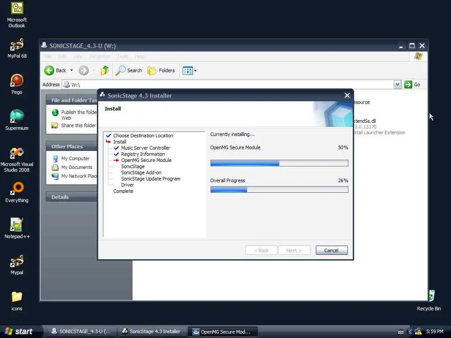Toggle the Folders pane in Explorer

(x=161, y=70)
